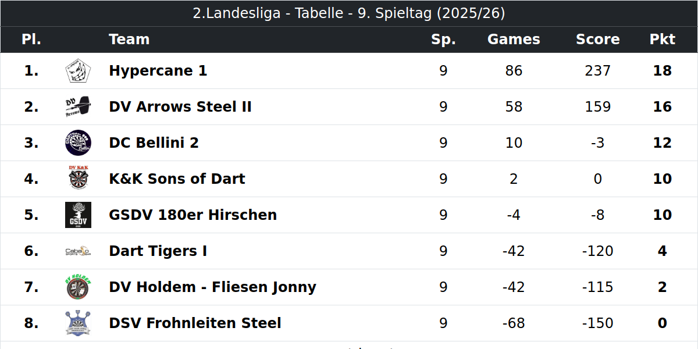Click the DSV Frohnleiten Steel team name
Viewport: 698px width, 349px height.
click(x=195, y=323)
